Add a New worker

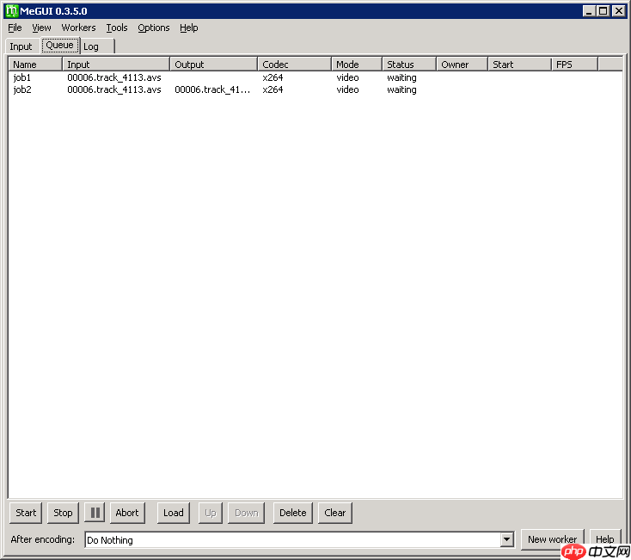552,539
